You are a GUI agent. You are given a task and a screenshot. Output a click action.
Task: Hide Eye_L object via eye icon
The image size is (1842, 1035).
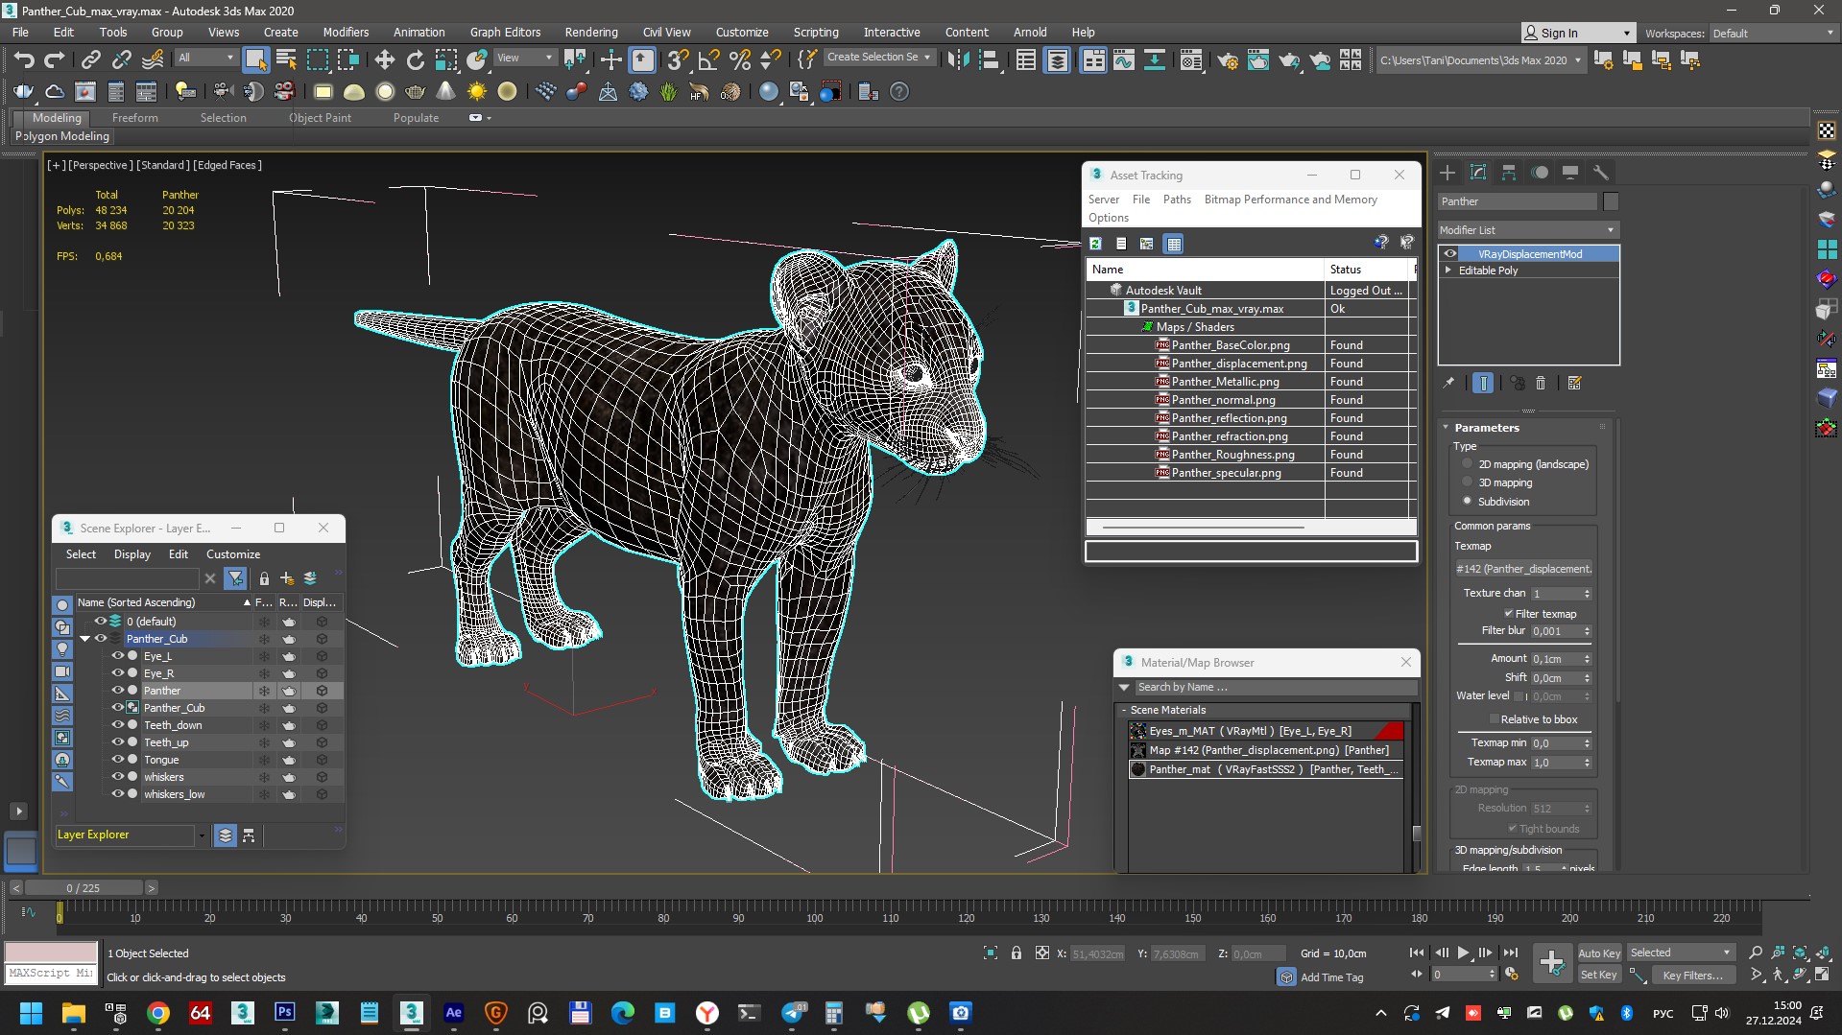point(118,656)
